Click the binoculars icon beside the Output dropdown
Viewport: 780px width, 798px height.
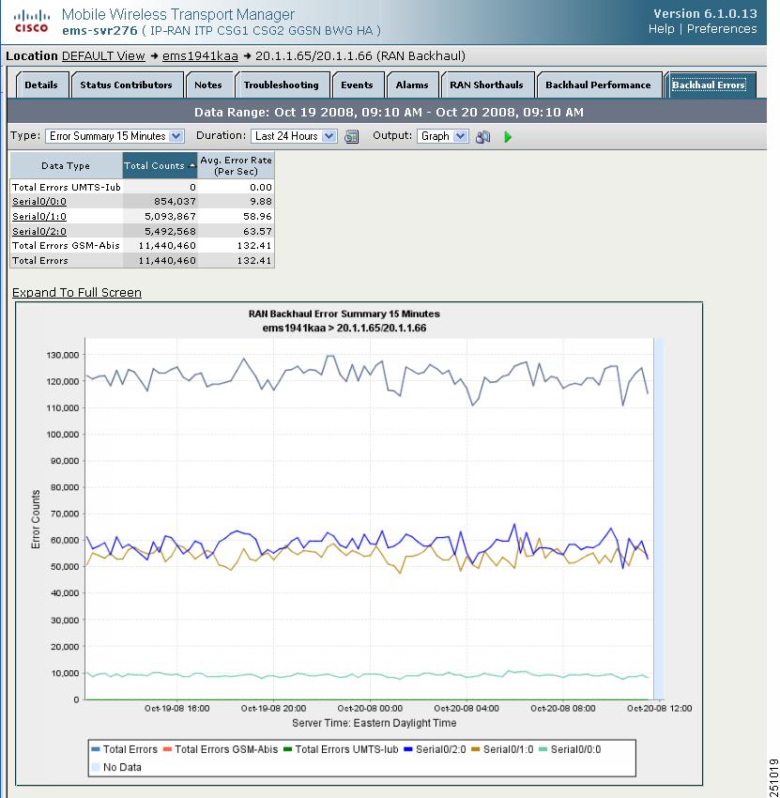pyautogui.click(x=482, y=136)
